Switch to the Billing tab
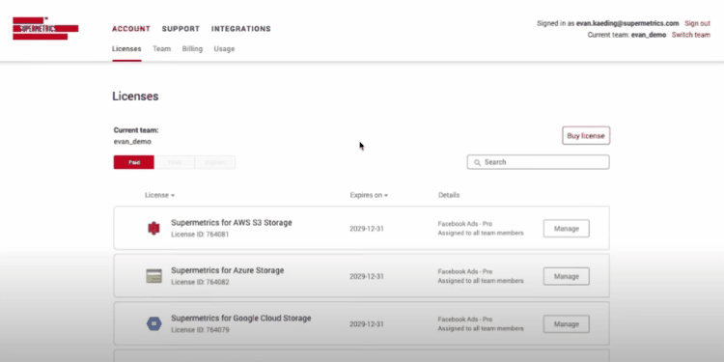The width and height of the screenshot is (724, 362). click(x=192, y=48)
